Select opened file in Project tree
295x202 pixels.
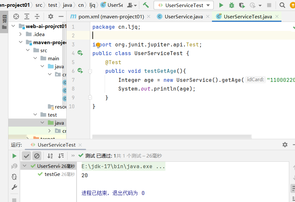click(16, 16)
